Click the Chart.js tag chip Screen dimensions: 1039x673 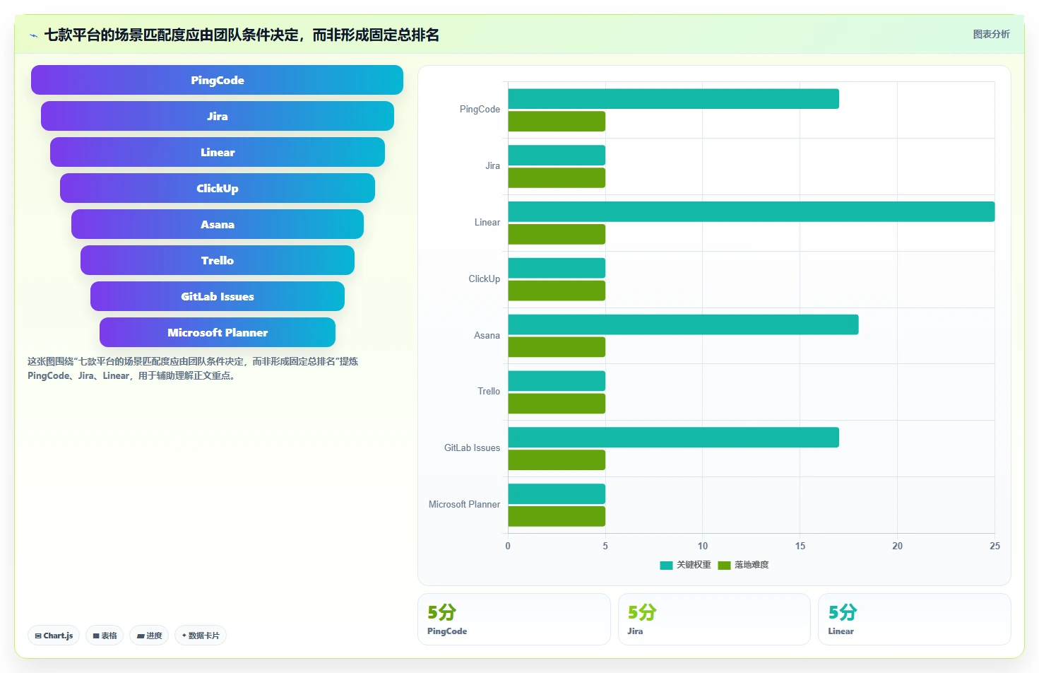(x=54, y=636)
